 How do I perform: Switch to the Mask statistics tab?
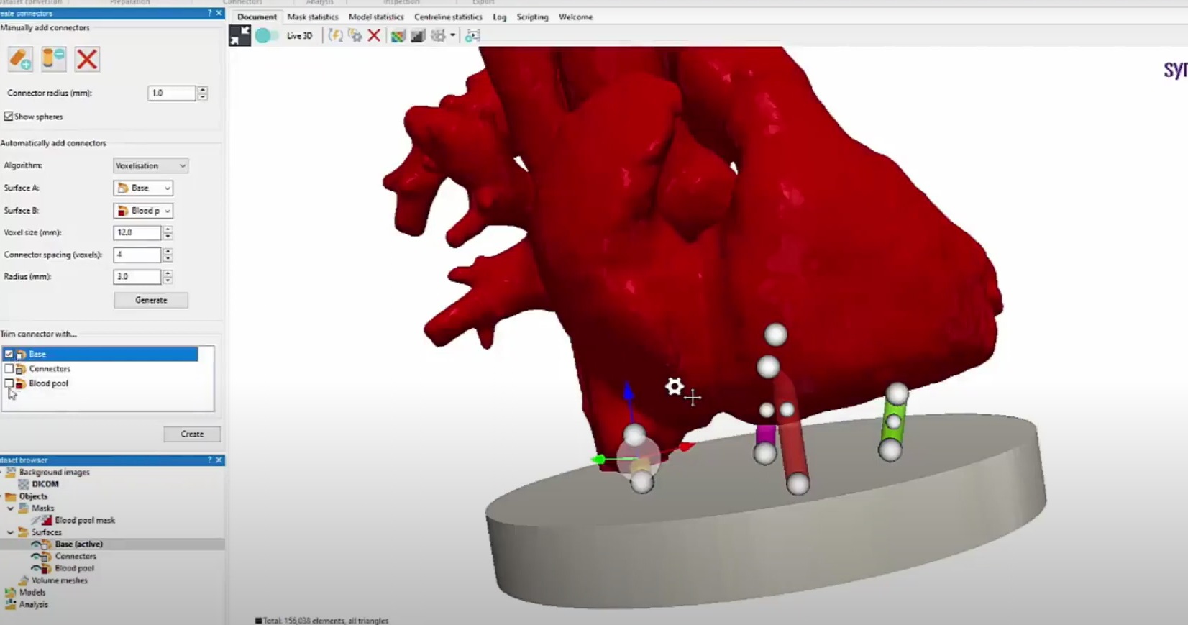(312, 17)
